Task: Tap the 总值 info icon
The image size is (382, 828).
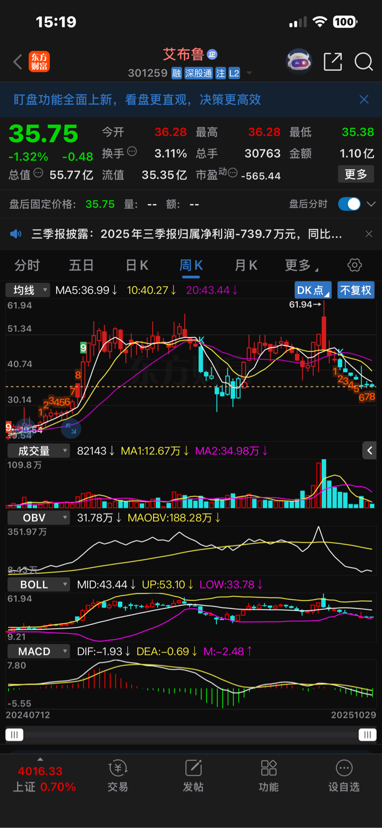Action: (x=38, y=173)
